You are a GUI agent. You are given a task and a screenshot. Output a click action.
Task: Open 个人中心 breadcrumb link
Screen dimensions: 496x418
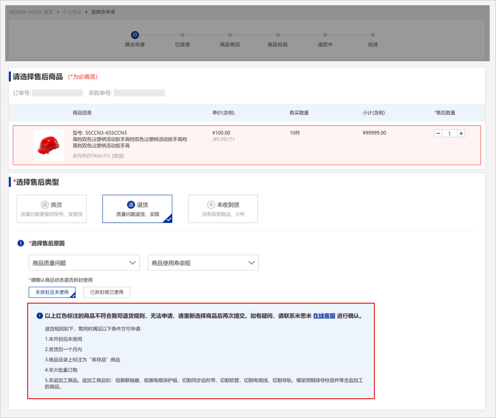(72, 11)
